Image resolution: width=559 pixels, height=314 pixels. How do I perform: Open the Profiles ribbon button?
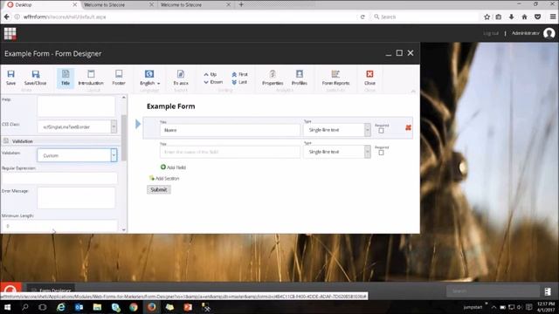[300, 78]
